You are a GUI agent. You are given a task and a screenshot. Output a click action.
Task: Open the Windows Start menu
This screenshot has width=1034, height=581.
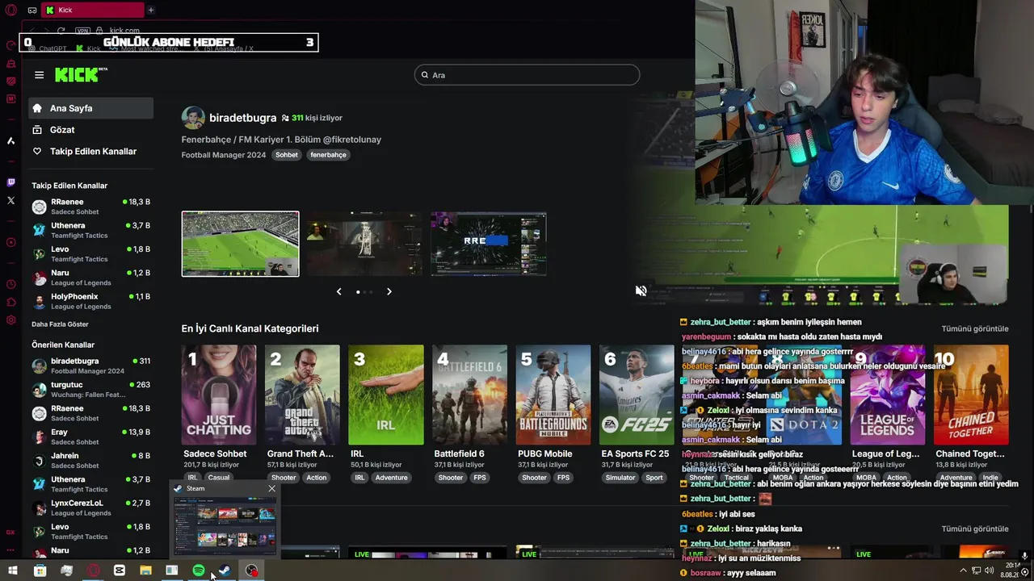pos(13,571)
